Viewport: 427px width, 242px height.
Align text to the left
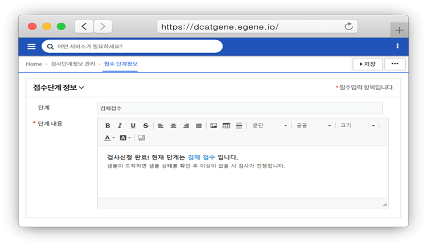[161, 126]
